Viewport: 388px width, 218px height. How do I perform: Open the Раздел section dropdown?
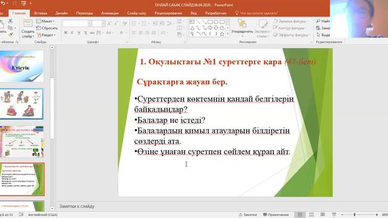coord(46,35)
